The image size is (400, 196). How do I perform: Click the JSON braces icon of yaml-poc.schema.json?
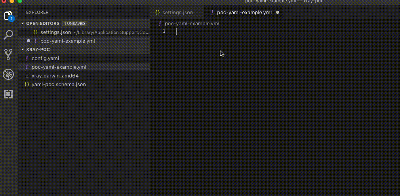[27, 85]
